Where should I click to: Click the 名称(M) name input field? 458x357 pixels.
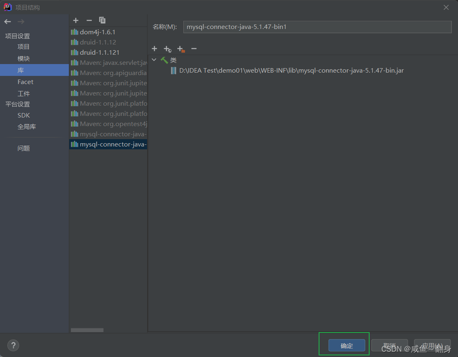click(317, 27)
